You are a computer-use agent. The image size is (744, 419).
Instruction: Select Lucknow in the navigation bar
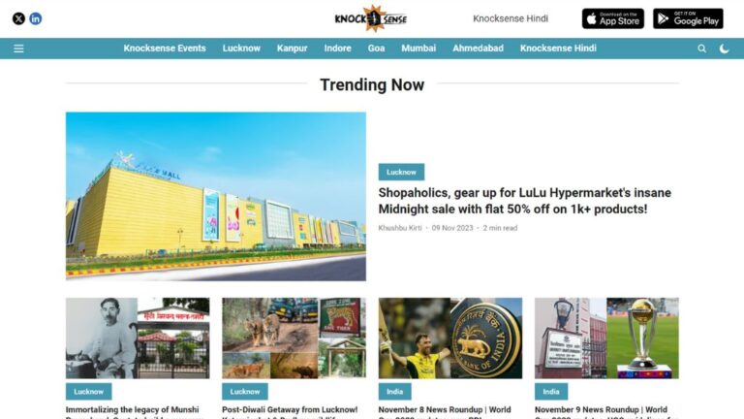coord(241,48)
